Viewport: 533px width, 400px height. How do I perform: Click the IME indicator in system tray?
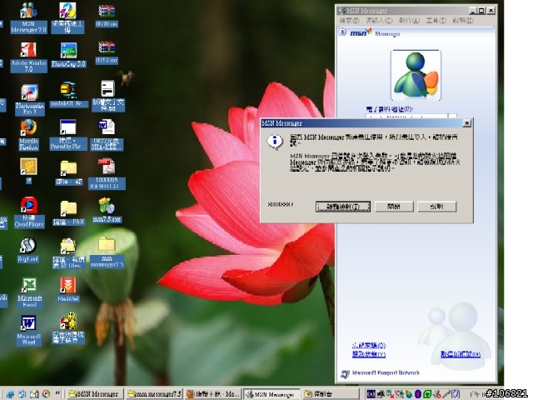[x=371, y=394]
